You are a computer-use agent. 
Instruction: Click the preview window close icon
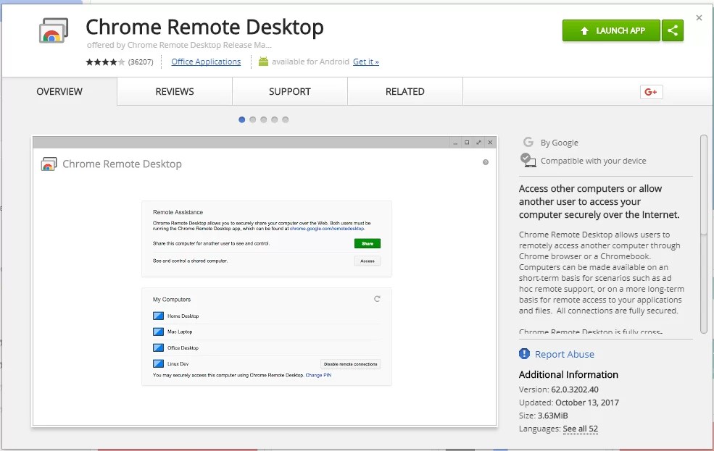click(491, 143)
